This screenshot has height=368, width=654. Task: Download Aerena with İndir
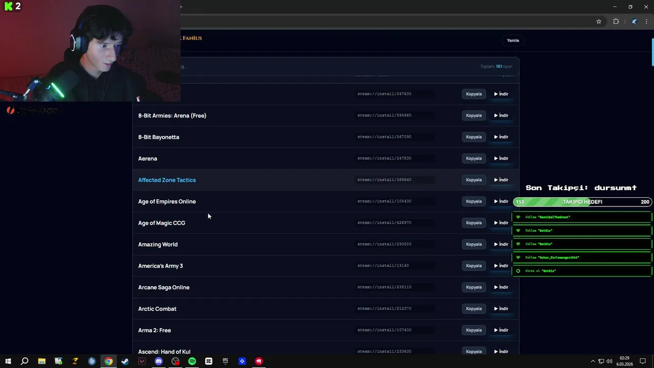[x=501, y=158]
